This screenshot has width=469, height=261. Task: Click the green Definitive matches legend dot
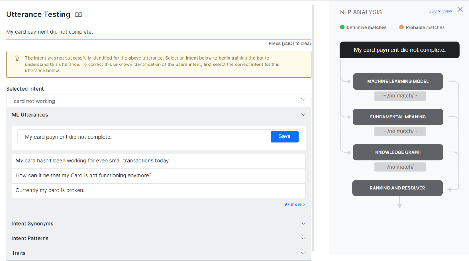coord(342,27)
